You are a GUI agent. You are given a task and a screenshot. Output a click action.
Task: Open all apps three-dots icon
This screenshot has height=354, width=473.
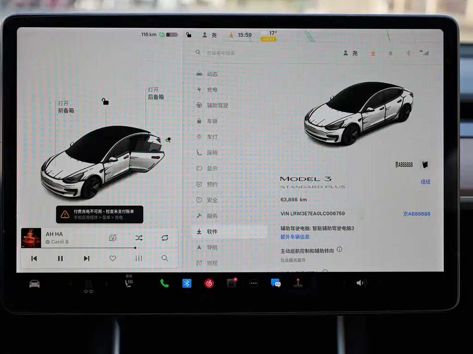[254, 283]
